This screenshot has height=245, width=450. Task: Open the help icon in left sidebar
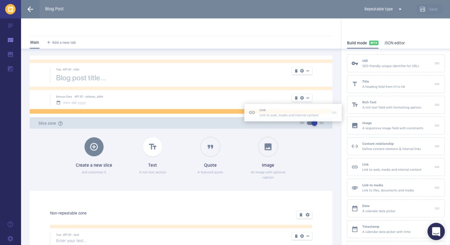10,224
